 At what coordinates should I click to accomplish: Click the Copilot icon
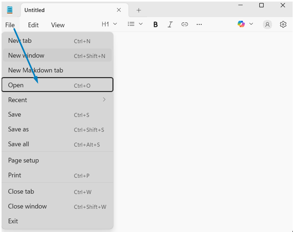pyautogui.click(x=241, y=24)
